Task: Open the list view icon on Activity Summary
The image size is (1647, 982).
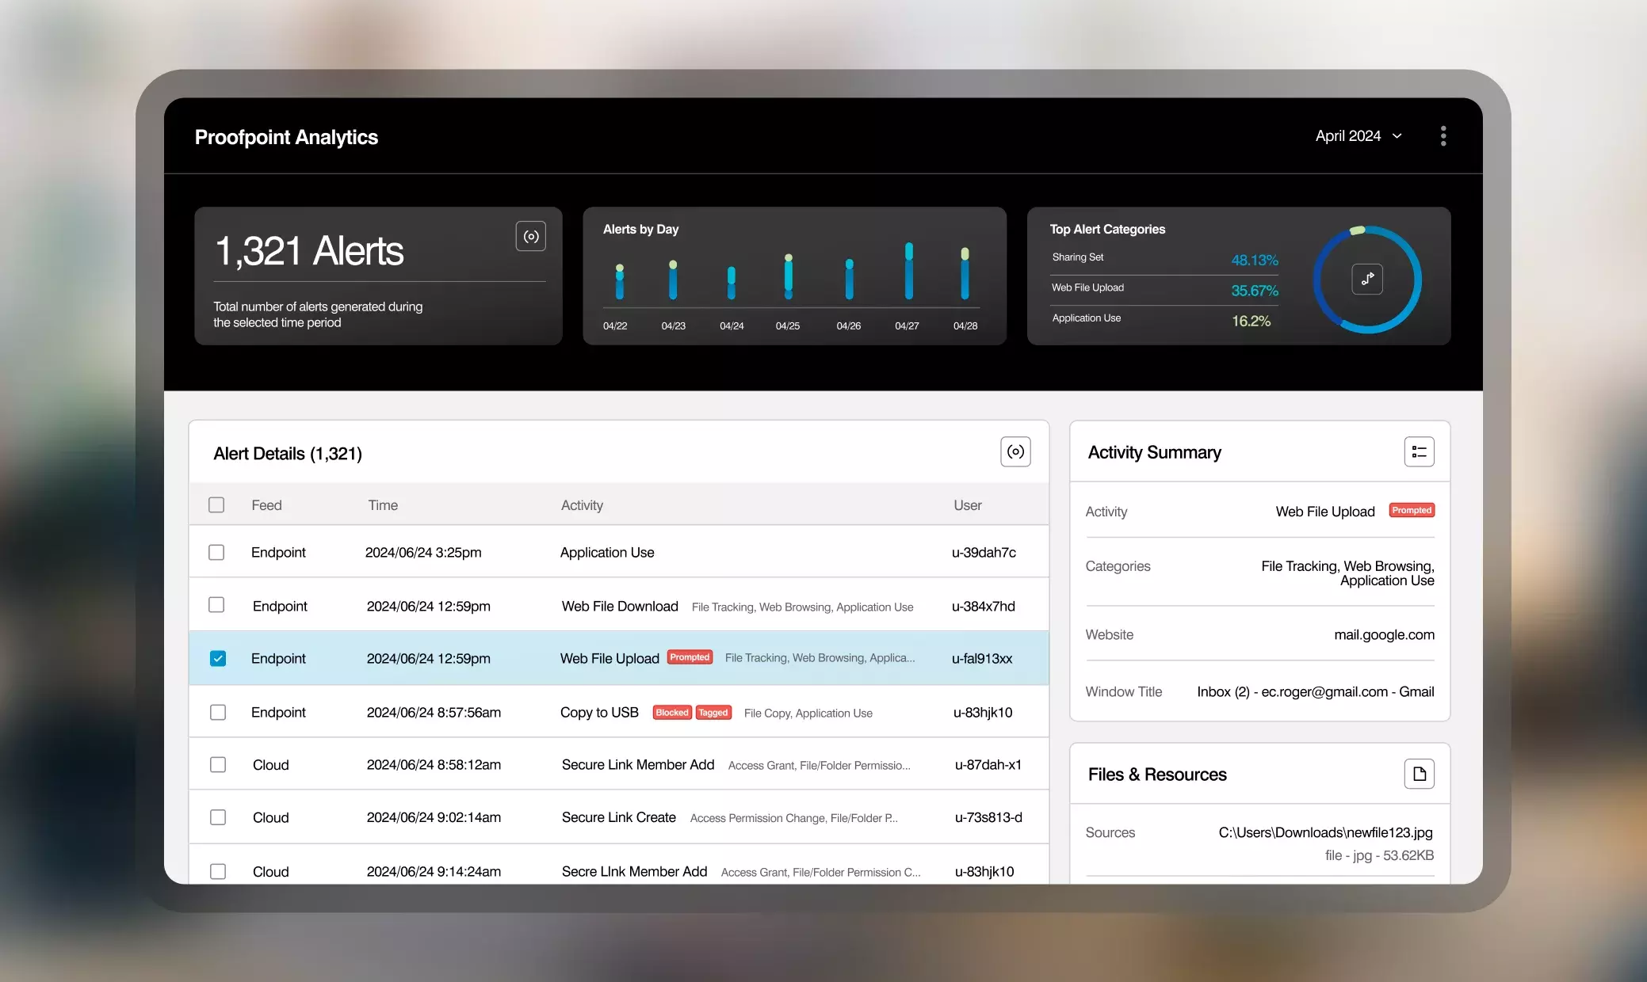Action: [1419, 451]
